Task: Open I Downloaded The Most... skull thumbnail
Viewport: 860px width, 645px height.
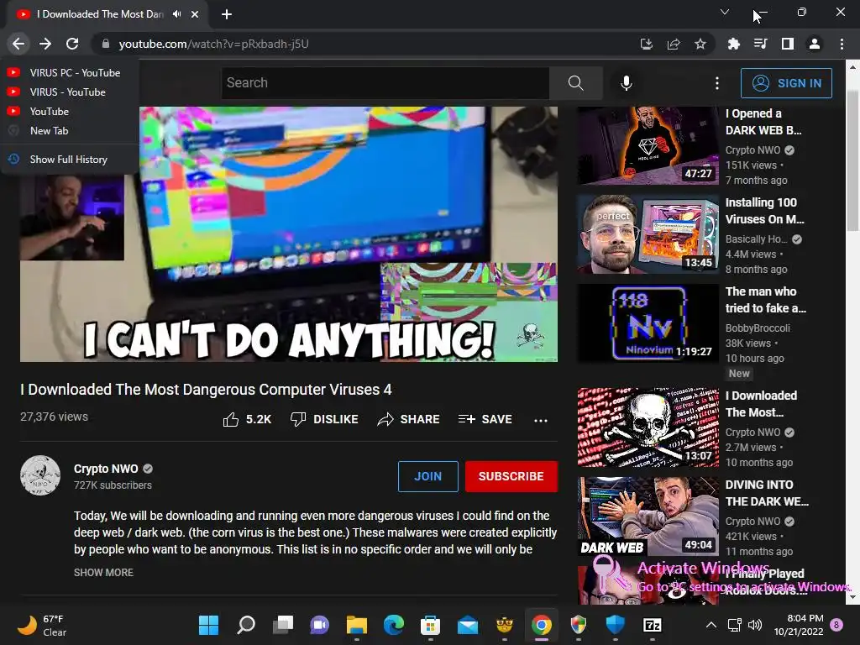Action: 648,427
